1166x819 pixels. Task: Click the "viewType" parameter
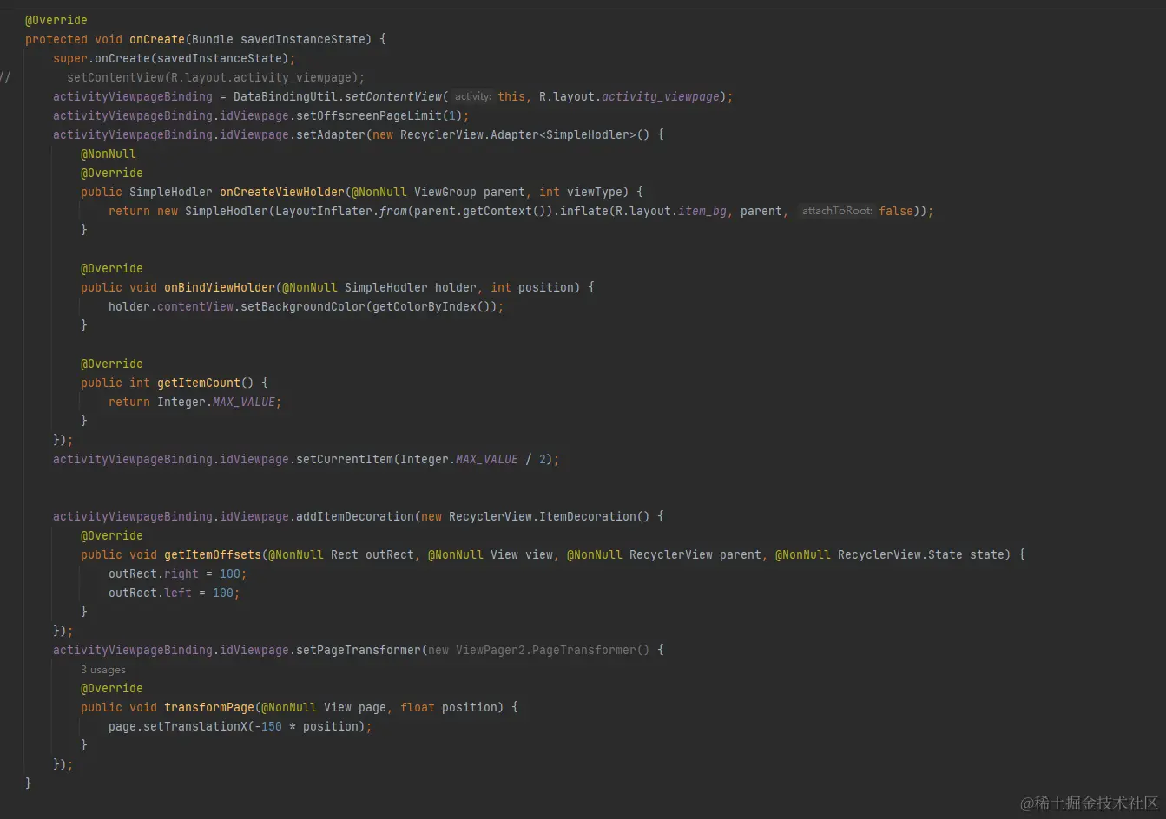click(x=595, y=192)
